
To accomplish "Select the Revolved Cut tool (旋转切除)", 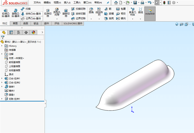I will [x=66, y=13].
